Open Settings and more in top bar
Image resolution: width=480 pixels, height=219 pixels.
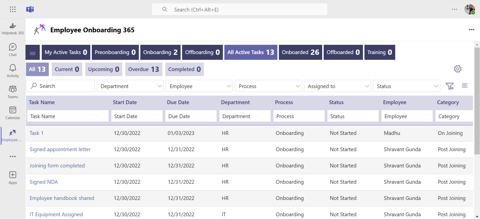click(454, 9)
